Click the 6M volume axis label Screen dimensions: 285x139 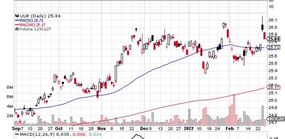coord(10,97)
